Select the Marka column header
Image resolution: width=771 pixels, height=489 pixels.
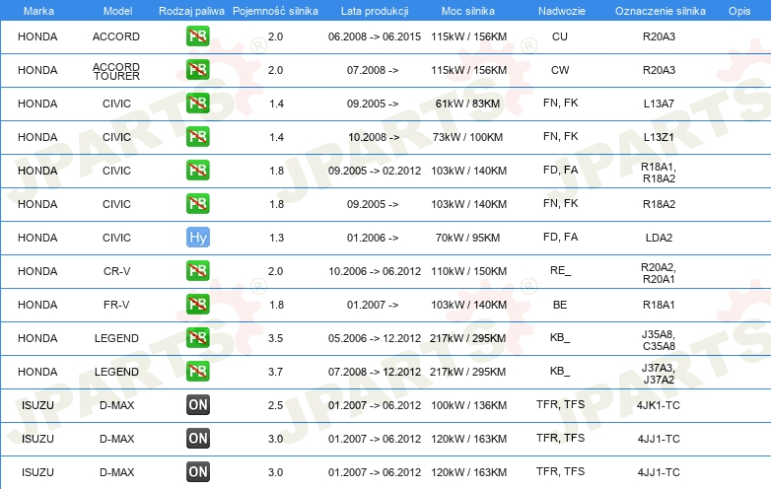point(38,11)
